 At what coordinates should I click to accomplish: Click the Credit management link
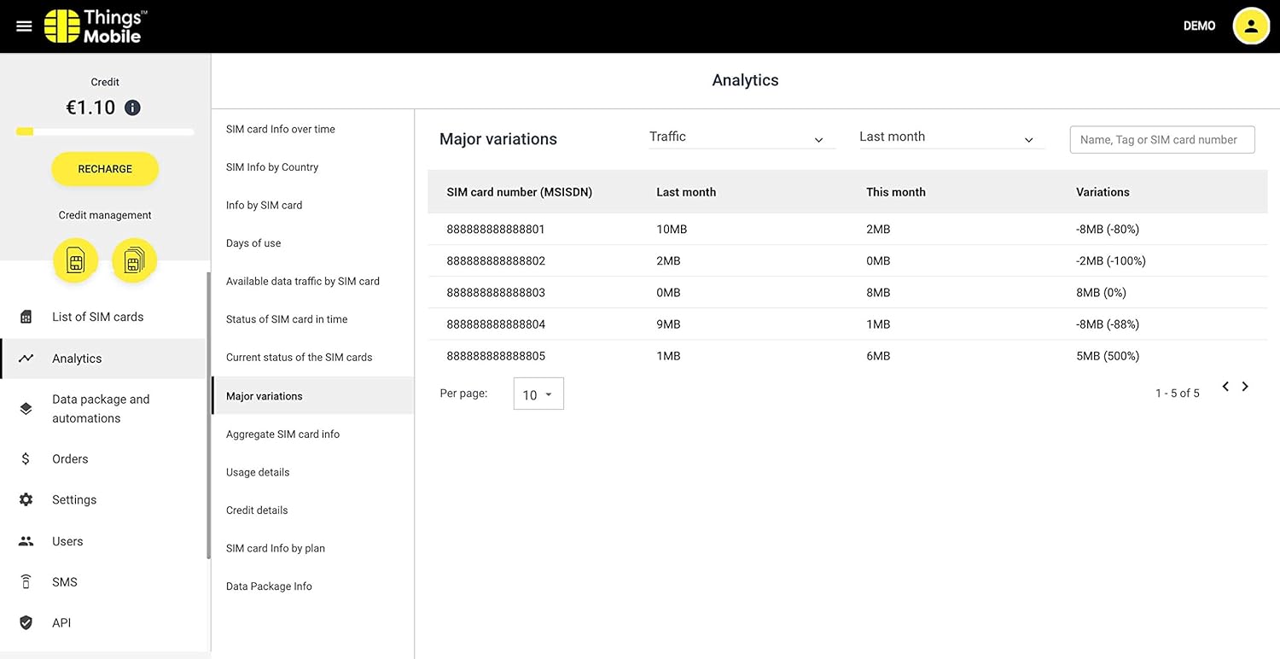105,215
